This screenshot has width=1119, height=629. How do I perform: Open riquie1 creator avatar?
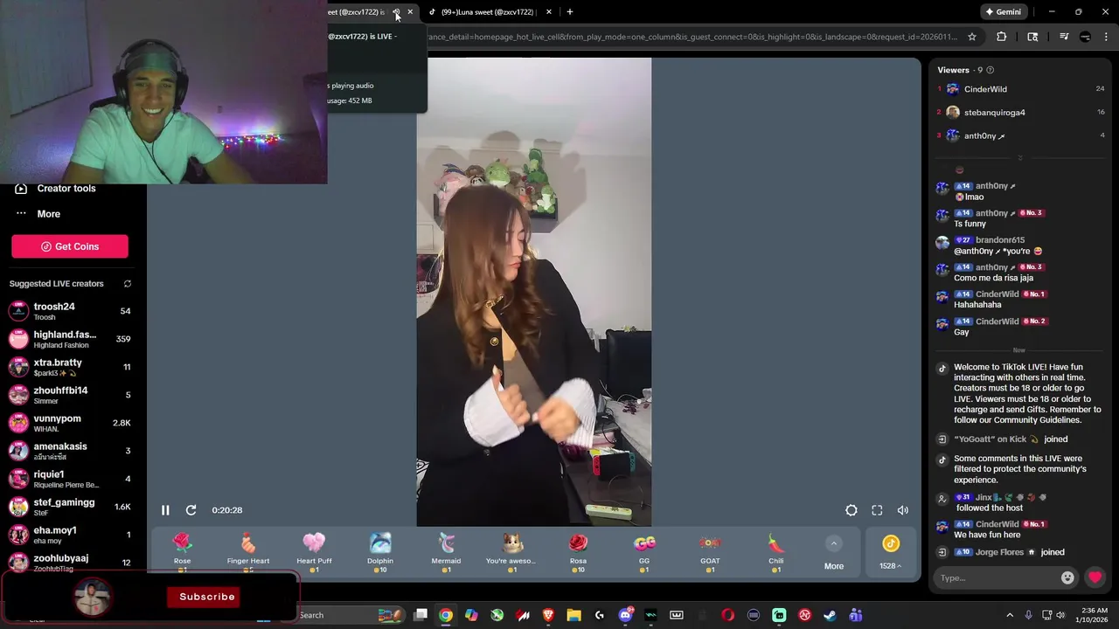pos(18,479)
